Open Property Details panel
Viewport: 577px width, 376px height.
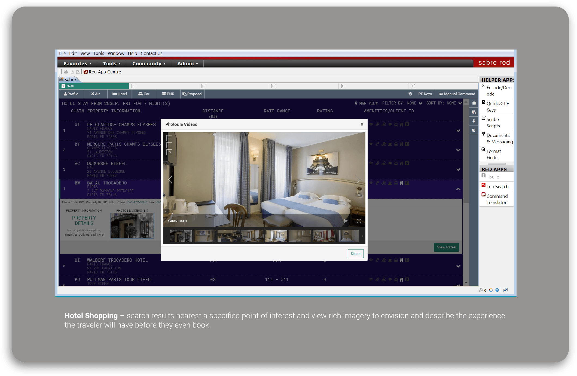[84, 221]
